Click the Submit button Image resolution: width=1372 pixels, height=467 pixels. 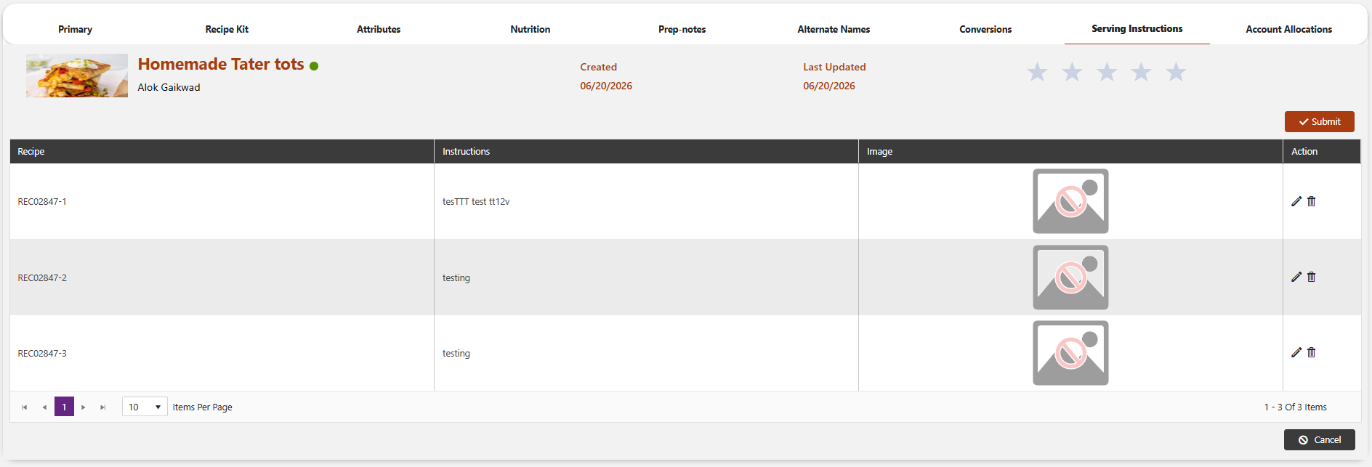1319,121
